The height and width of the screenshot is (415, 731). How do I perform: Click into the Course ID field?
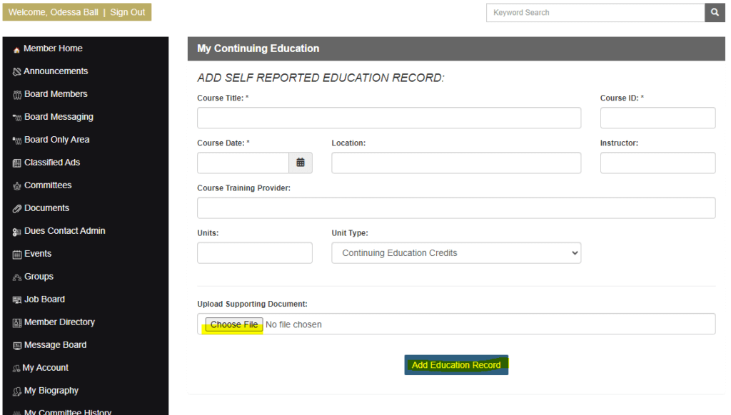coord(657,118)
